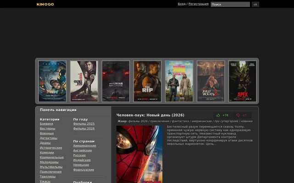
Task: Select the Исторические category
Action: (x=51, y=148)
